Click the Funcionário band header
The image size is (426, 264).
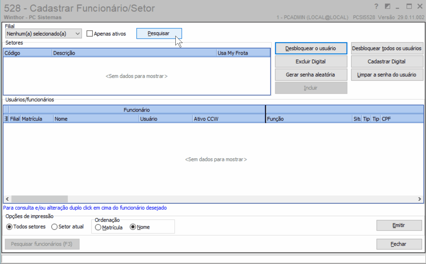click(x=137, y=110)
